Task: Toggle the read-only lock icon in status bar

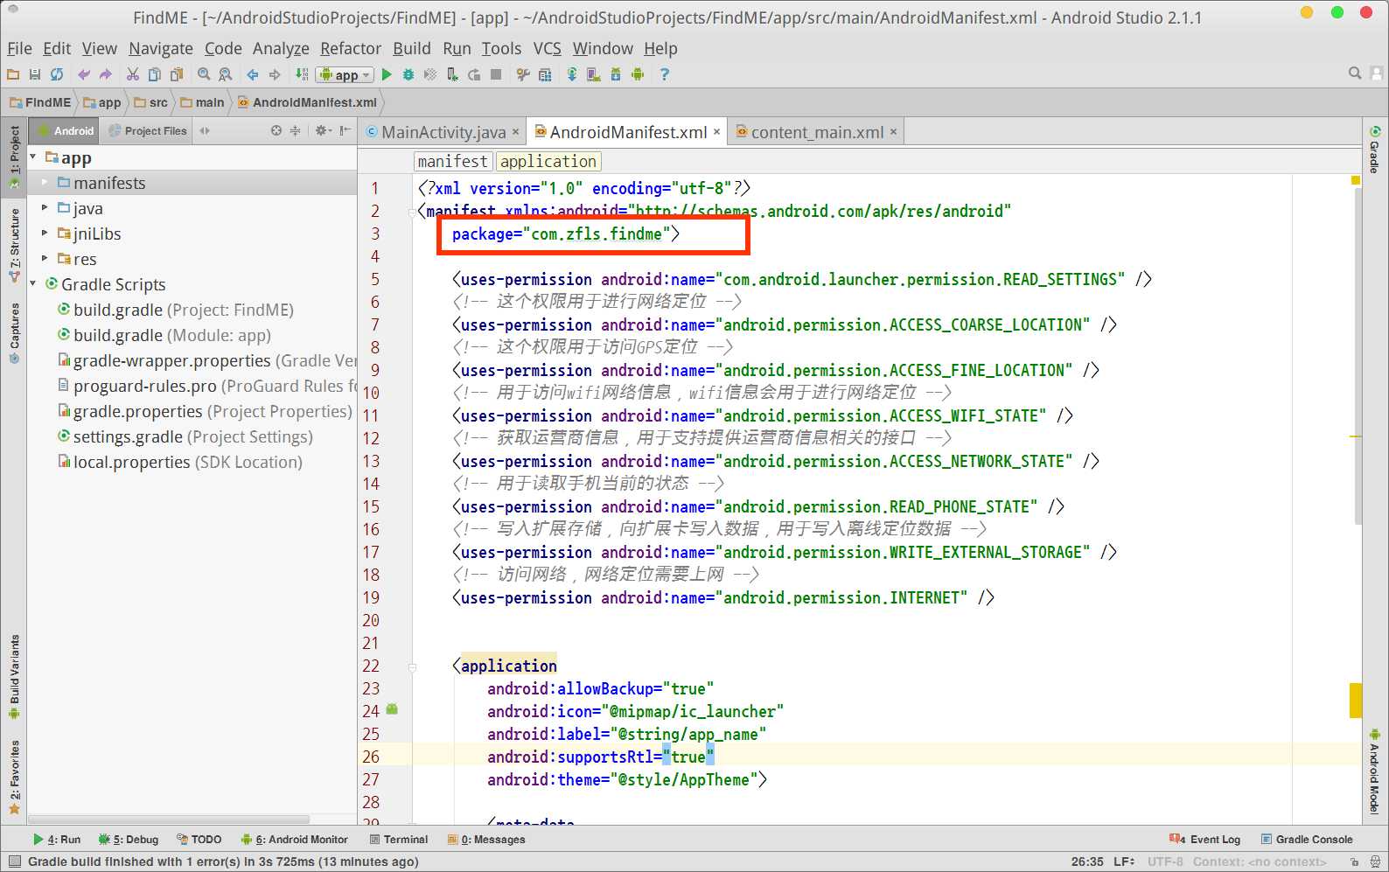Action: pos(1355,862)
